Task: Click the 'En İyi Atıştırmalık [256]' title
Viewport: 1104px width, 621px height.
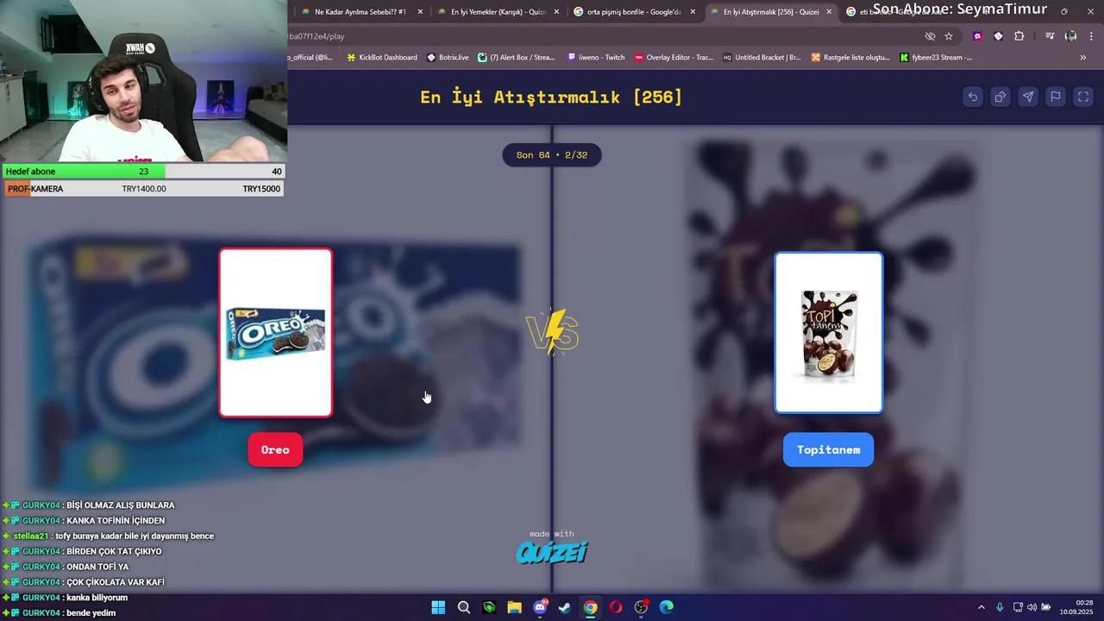Action: (551, 97)
